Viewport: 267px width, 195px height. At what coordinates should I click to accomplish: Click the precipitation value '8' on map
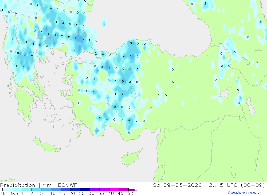[40, 45]
